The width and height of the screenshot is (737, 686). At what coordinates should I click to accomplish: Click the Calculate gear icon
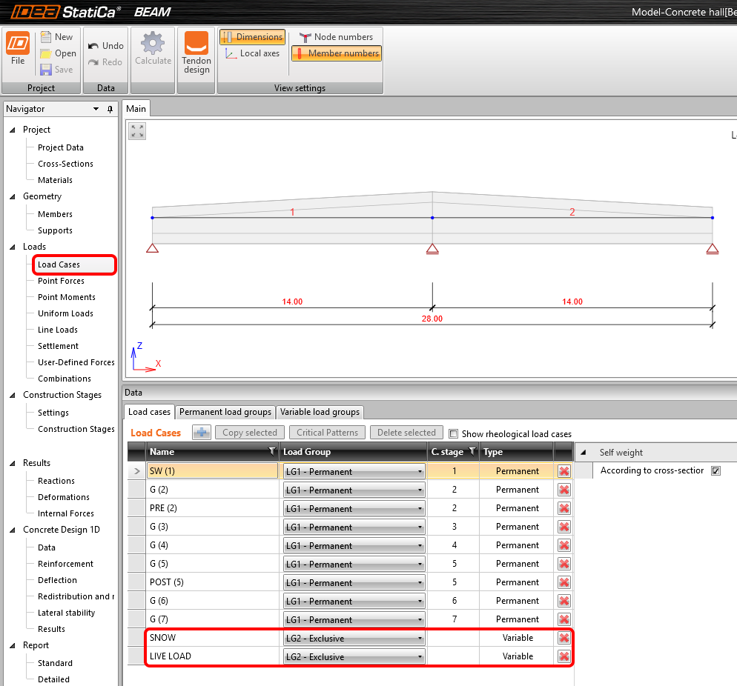tap(153, 43)
